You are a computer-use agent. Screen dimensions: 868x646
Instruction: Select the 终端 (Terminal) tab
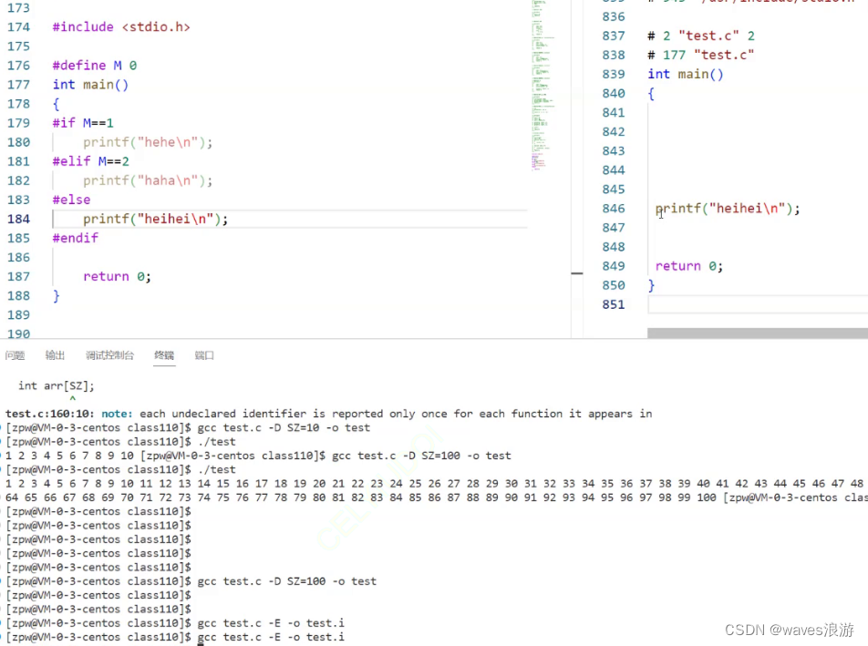pyautogui.click(x=164, y=355)
